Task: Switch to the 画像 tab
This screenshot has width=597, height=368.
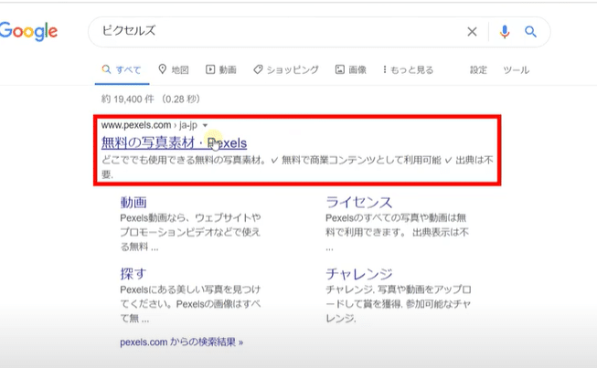Action: 351,70
